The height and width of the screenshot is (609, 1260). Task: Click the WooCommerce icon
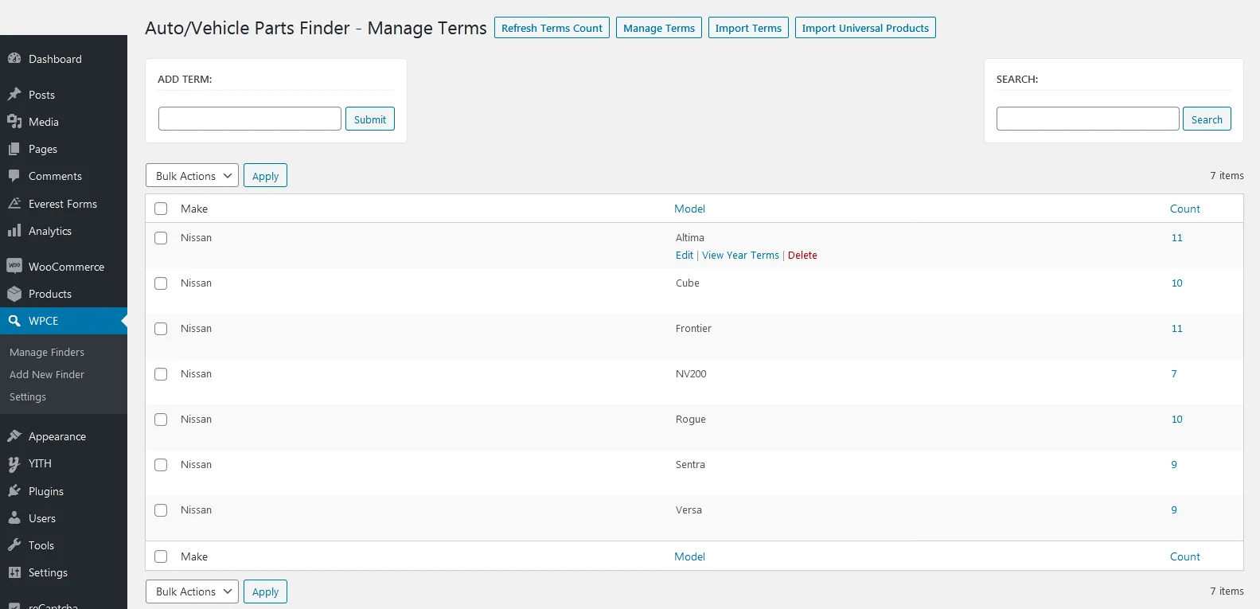[x=14, y=267]
